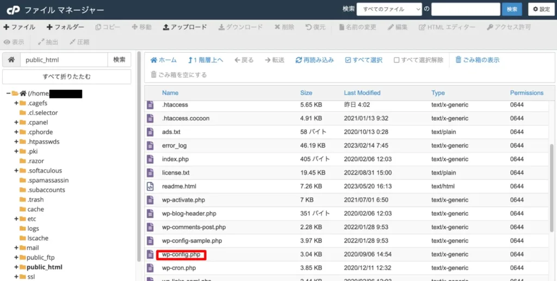The image size is (557, 281).
Task: Sort files by Last Modified column
Action: pos(362,93)
